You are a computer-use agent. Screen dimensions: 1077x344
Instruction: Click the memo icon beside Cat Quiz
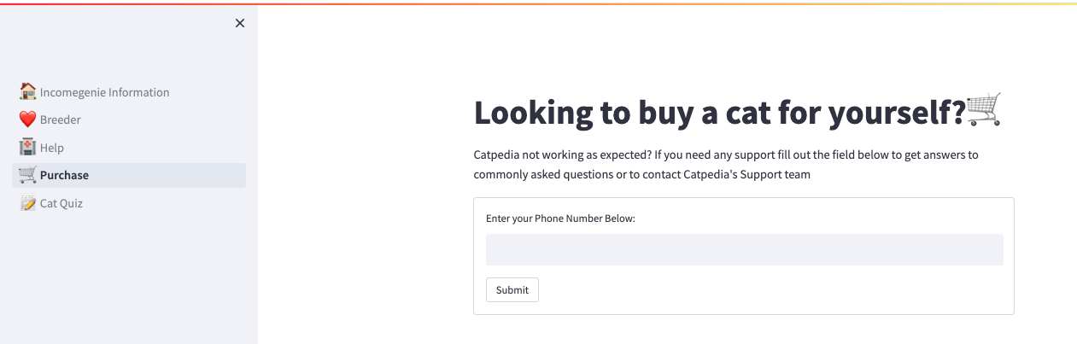coord(27,203)
